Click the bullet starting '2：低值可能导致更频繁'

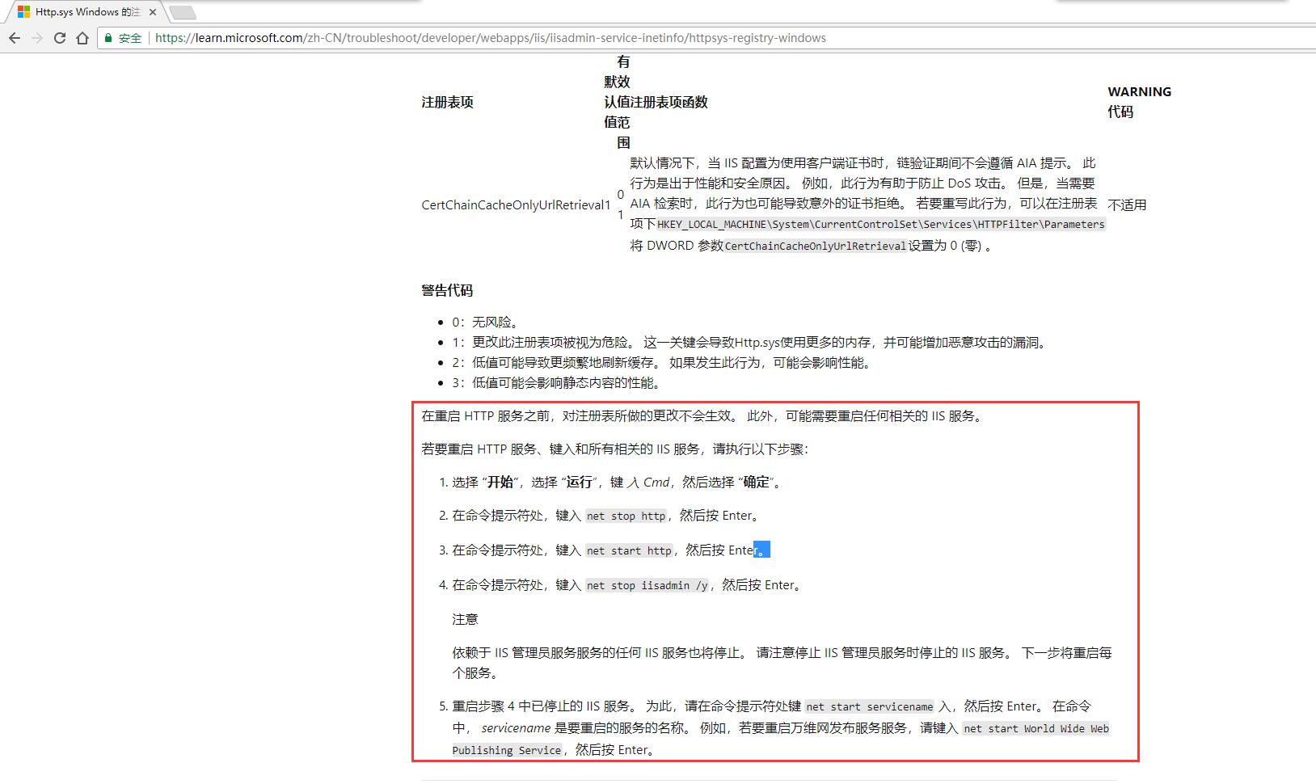664,362
